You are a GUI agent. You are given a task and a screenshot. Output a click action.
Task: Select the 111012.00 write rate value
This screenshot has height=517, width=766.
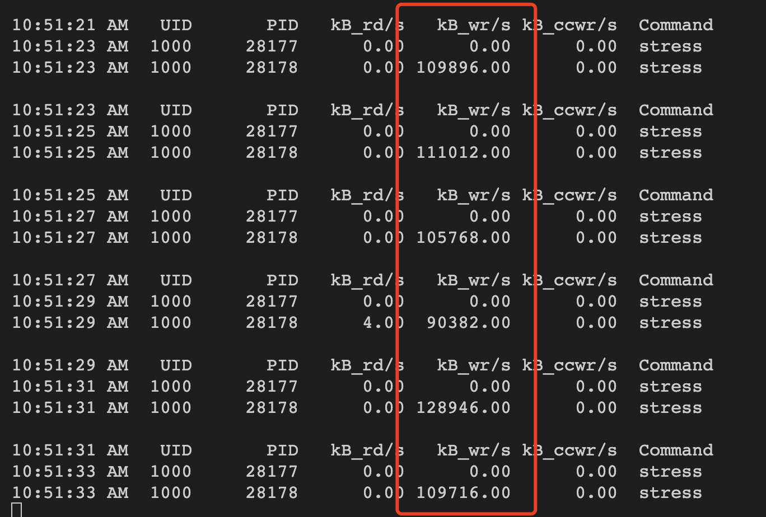pos(464,153)
